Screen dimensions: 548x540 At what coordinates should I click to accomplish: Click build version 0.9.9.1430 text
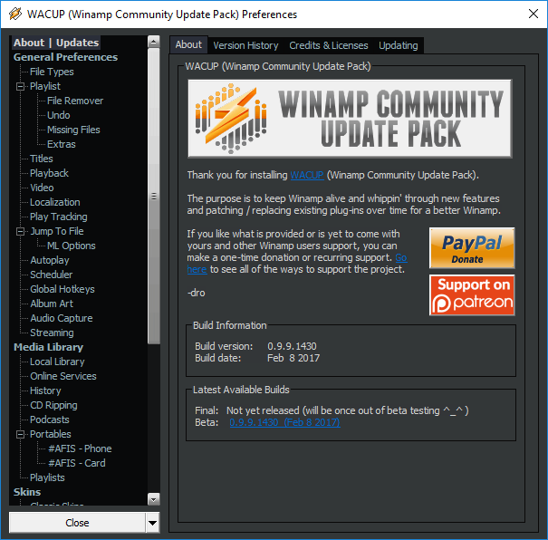click(292, 346)
